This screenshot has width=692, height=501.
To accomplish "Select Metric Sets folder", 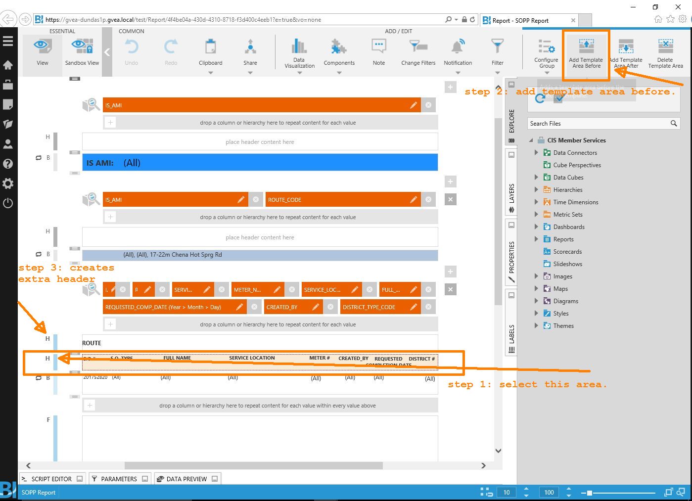I will coord(567,215).
